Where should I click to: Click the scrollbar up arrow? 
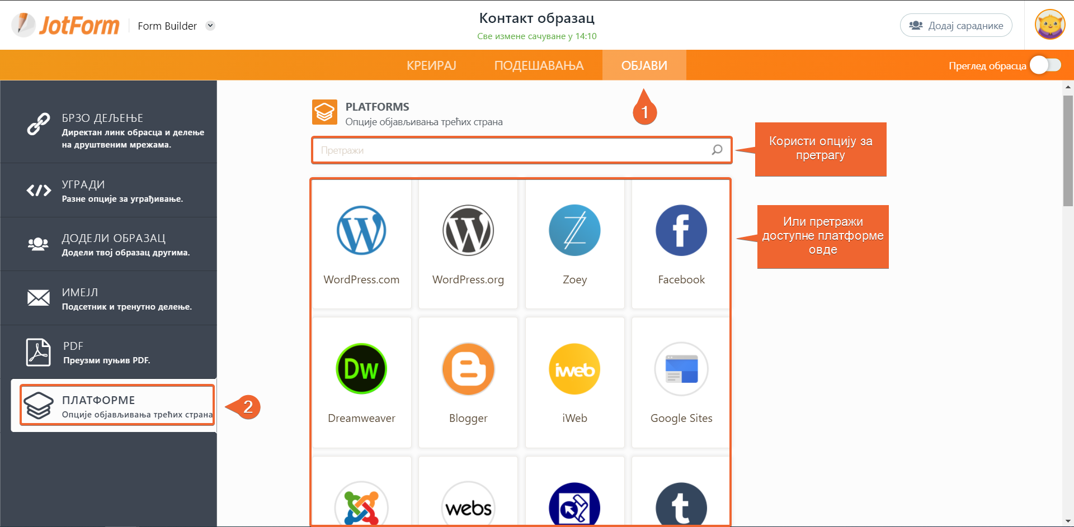[x=1068, y=87]
